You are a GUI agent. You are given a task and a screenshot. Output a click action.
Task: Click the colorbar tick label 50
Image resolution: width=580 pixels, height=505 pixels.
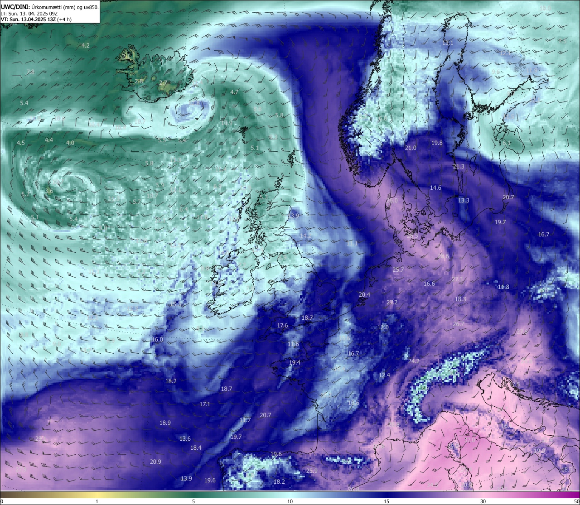point(576,501)
